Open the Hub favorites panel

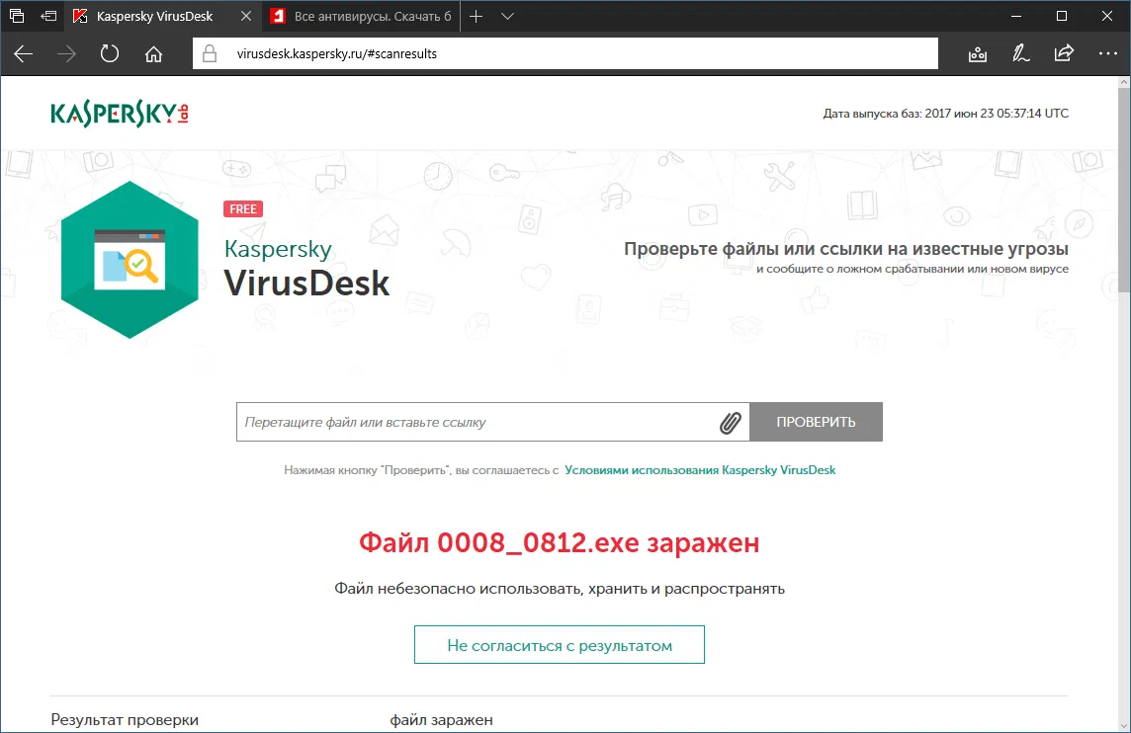click(977, 54)
